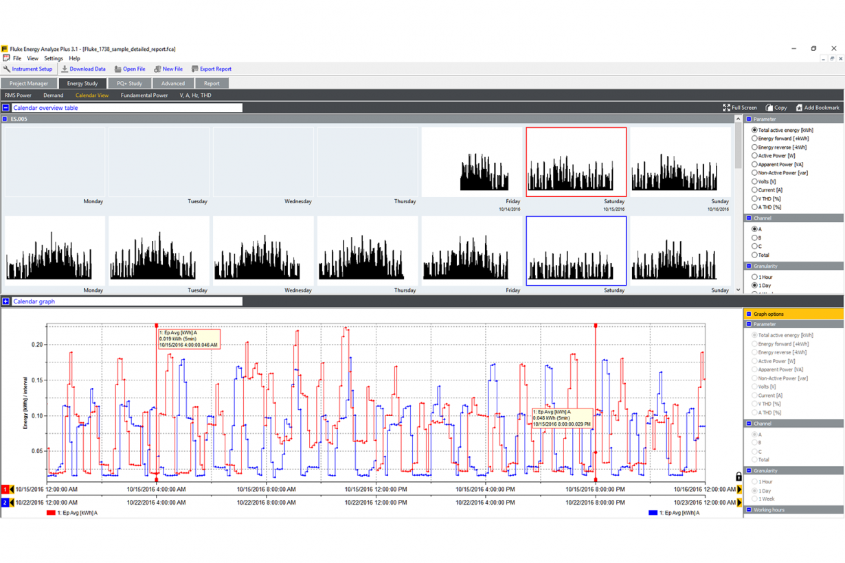The height and width of the screenshot is (563, 845).
Task: Select the Saturday 10/15/2016 calendar thumbnail
Action: pyautogui.click(x=576, y=161)
